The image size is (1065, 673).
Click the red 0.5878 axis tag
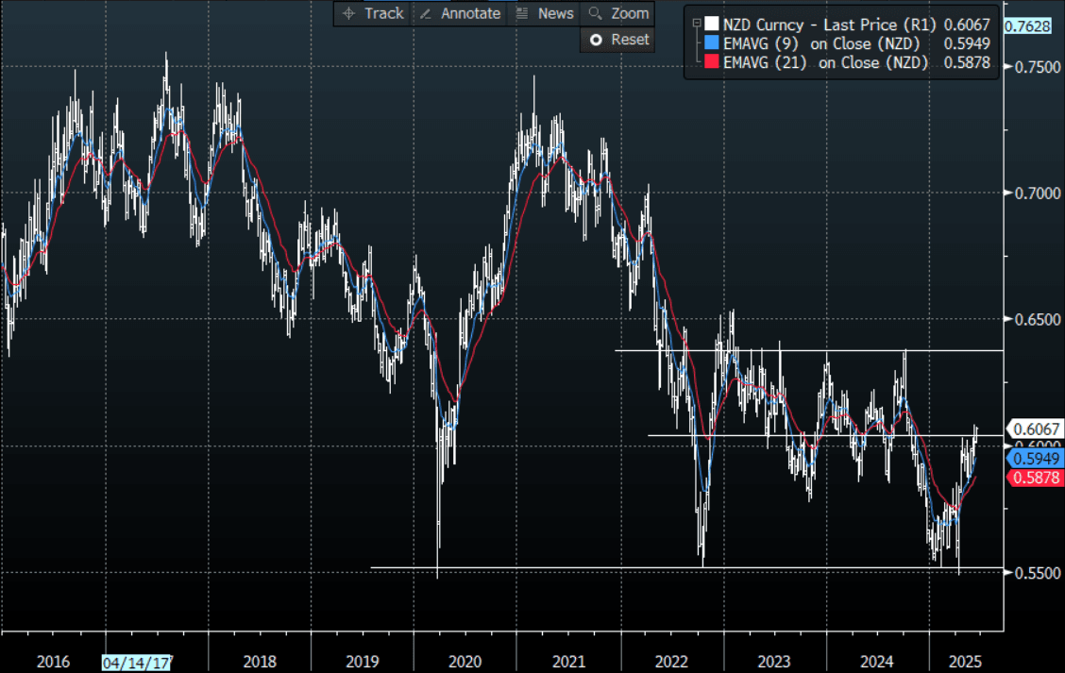1037,479
